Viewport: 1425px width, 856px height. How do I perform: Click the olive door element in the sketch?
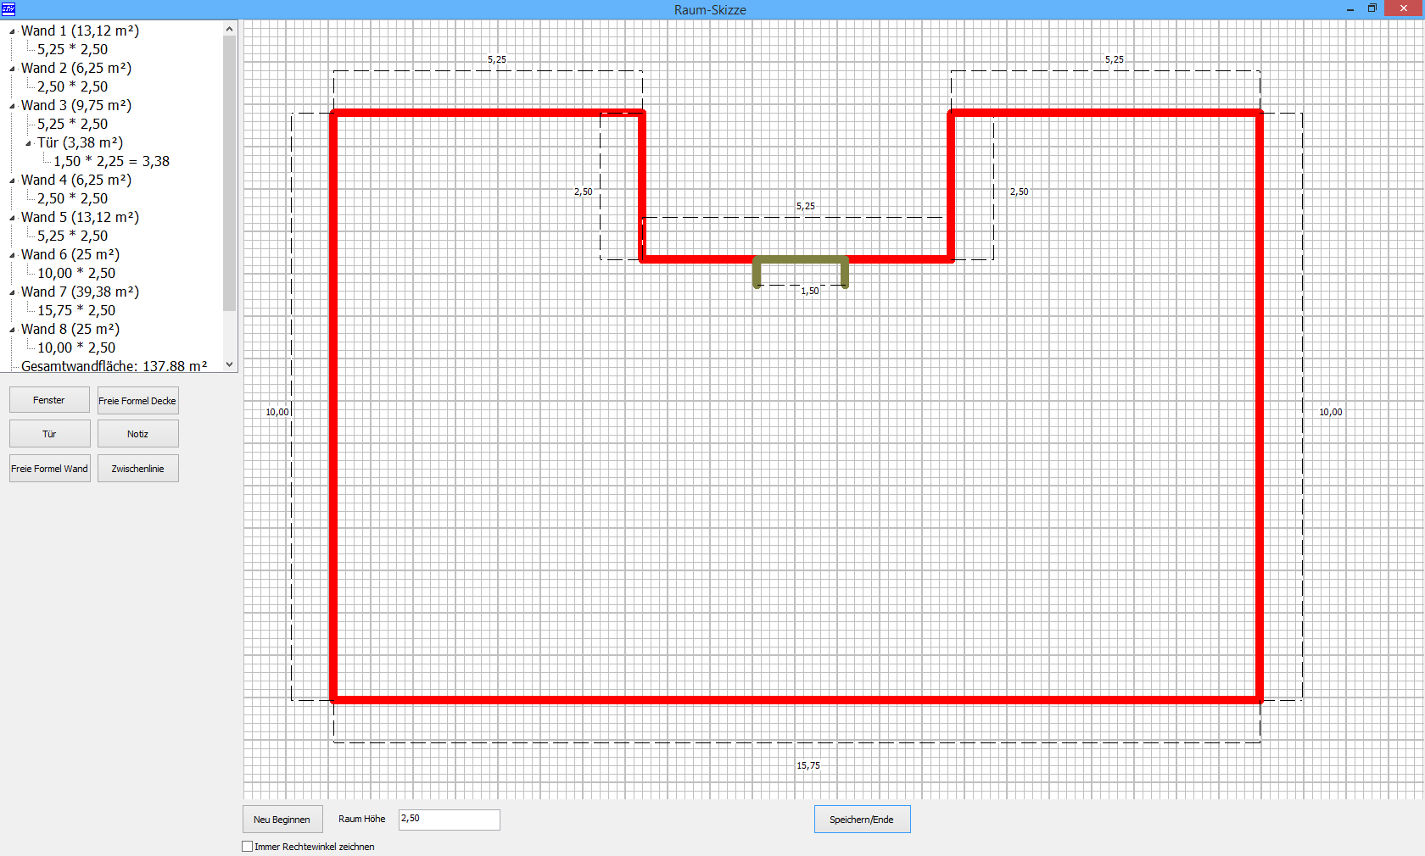point(800,260)
